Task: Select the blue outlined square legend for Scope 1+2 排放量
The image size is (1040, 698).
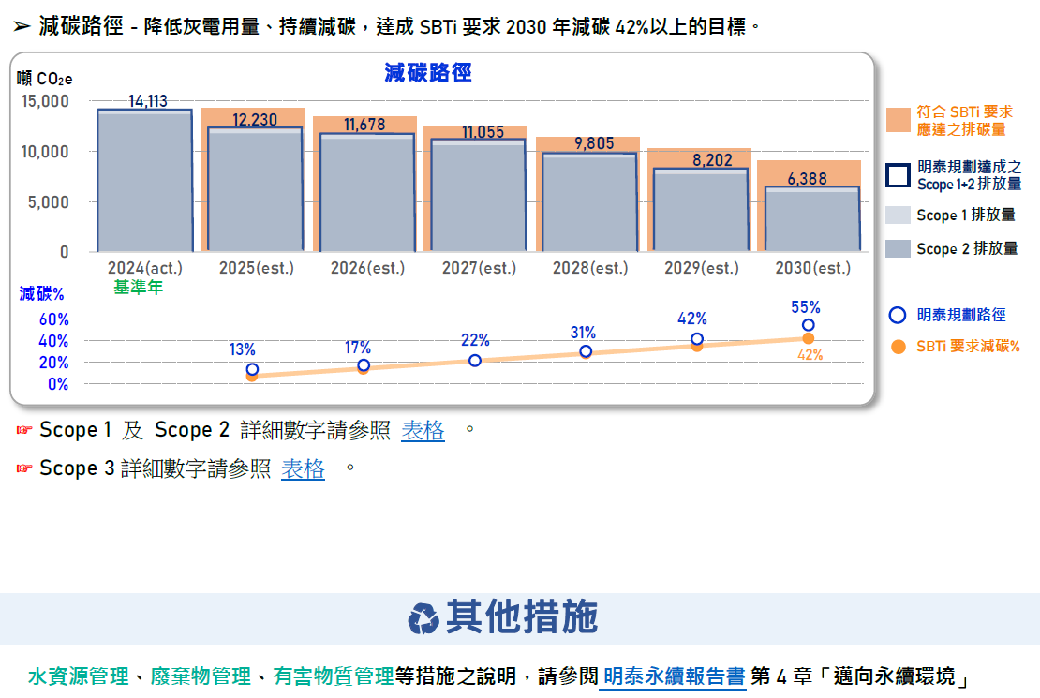Action: (x=899, y=175)
